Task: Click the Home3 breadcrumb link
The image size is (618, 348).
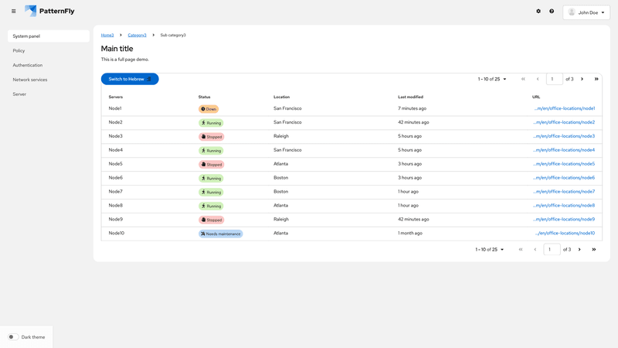Action: pyautogui.click(x=107, y=35)
